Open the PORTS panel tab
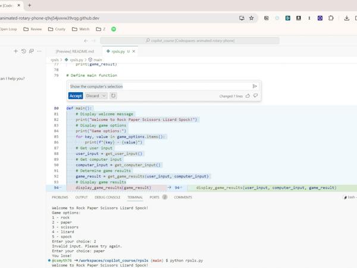Screen dimensions: 357x268 pyautogui.click(x=154, y=197)
